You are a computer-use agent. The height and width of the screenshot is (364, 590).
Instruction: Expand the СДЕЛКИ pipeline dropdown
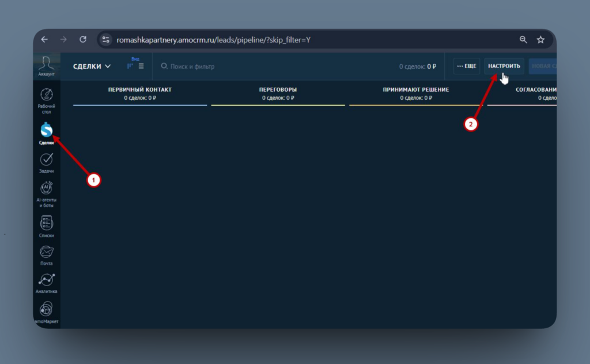coord(92,66)
